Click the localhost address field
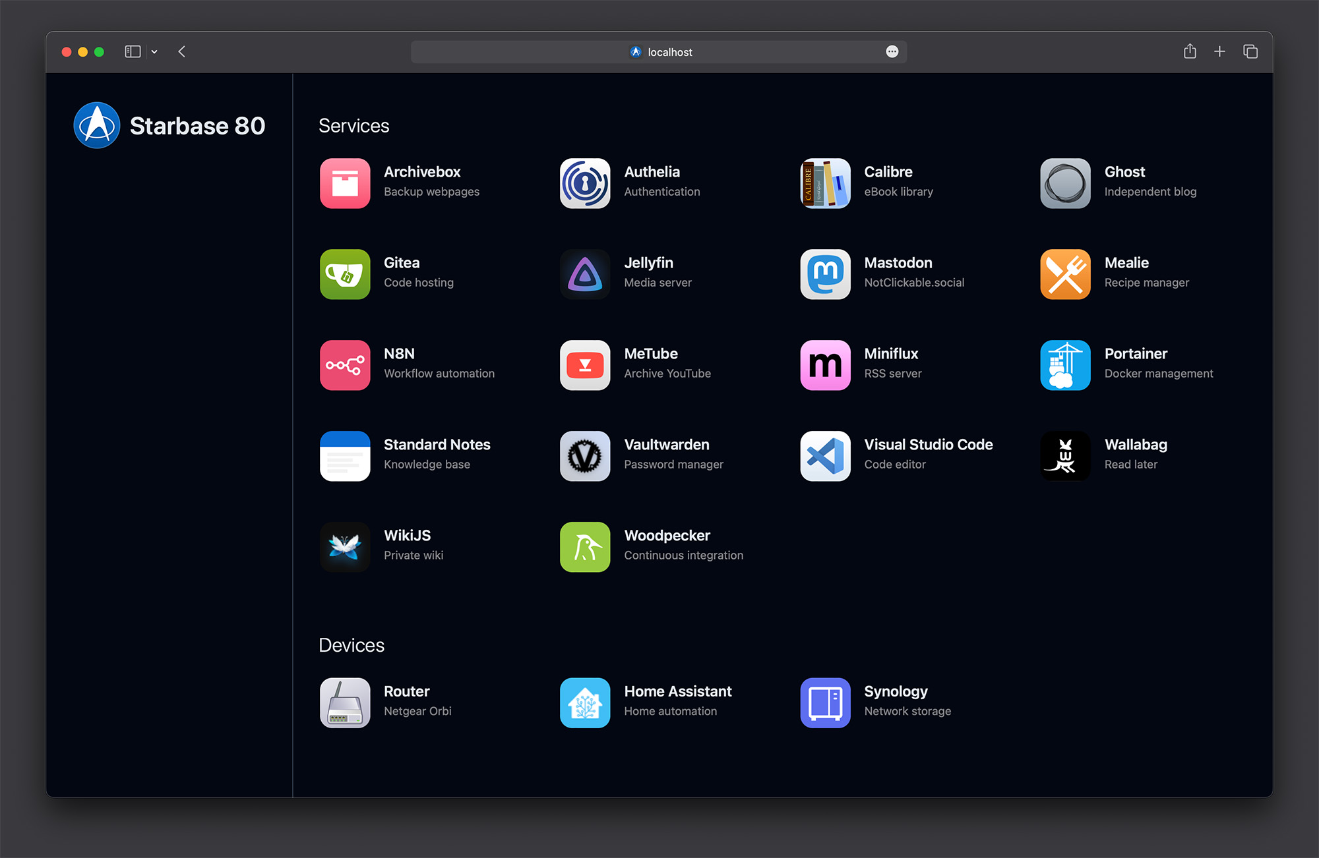This screenshot has height=858, width=1319. pyautogui.click(x=669, y=52)
